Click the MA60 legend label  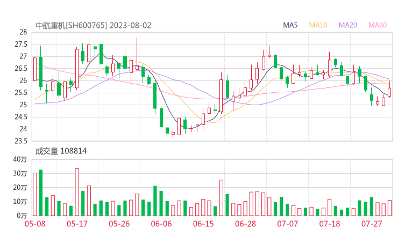[378, 25]
